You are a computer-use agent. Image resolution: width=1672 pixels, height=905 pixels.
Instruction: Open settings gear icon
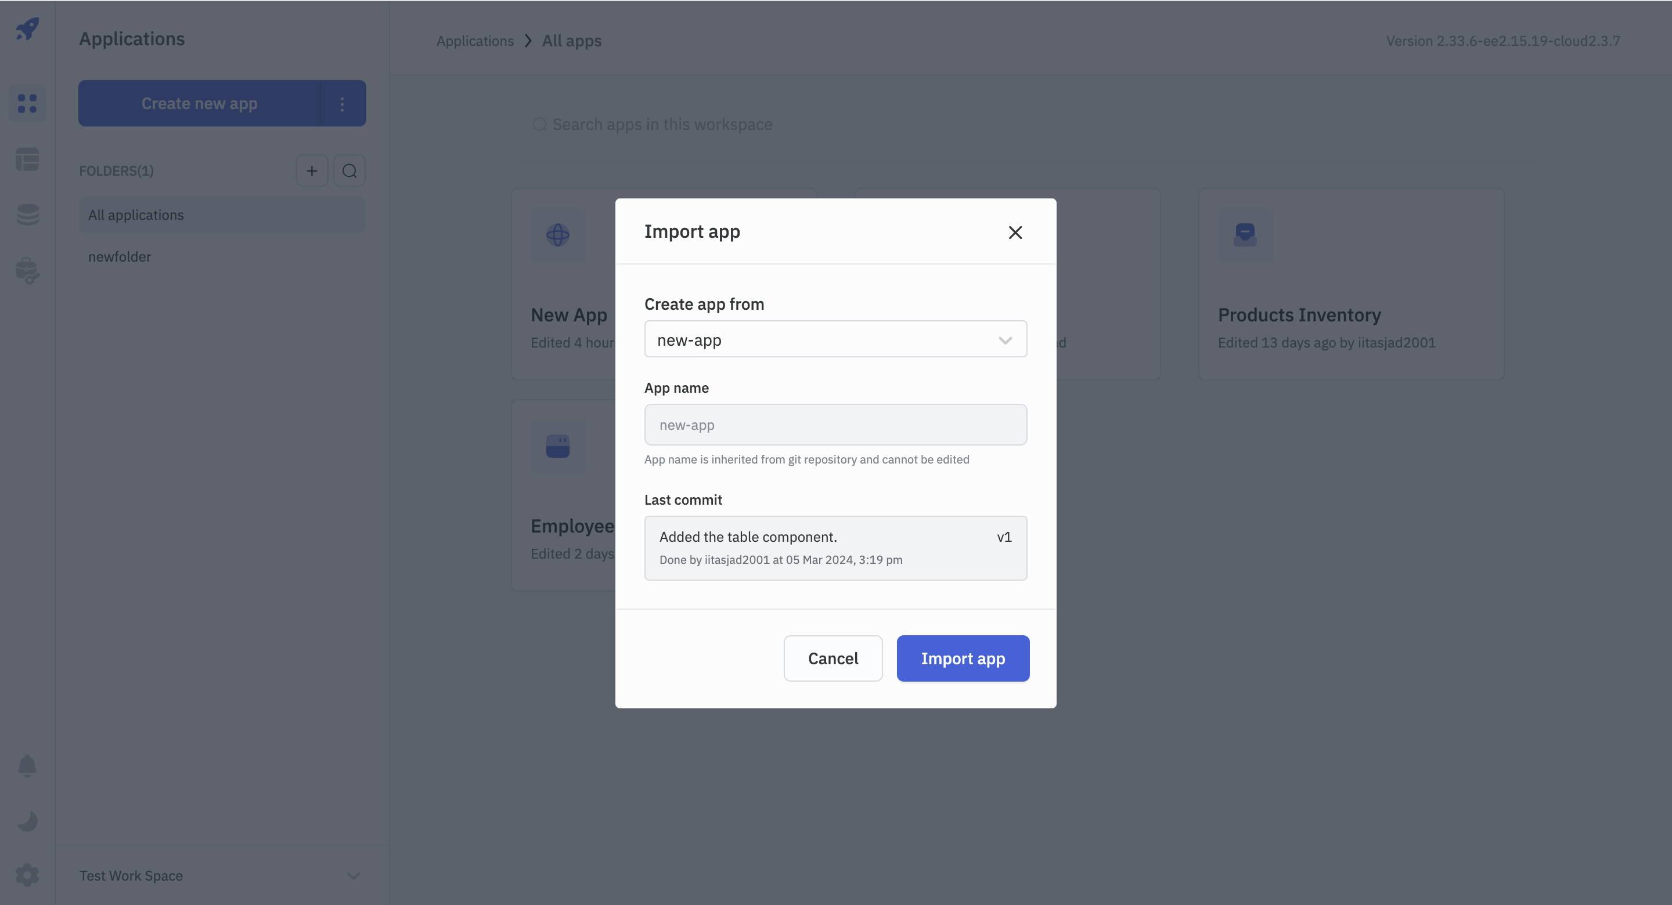tap(27, 875)
